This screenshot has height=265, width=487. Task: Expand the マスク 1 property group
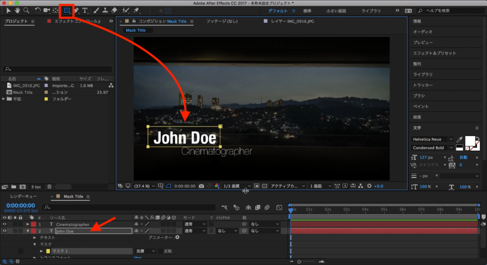click(x=41, y=251)
